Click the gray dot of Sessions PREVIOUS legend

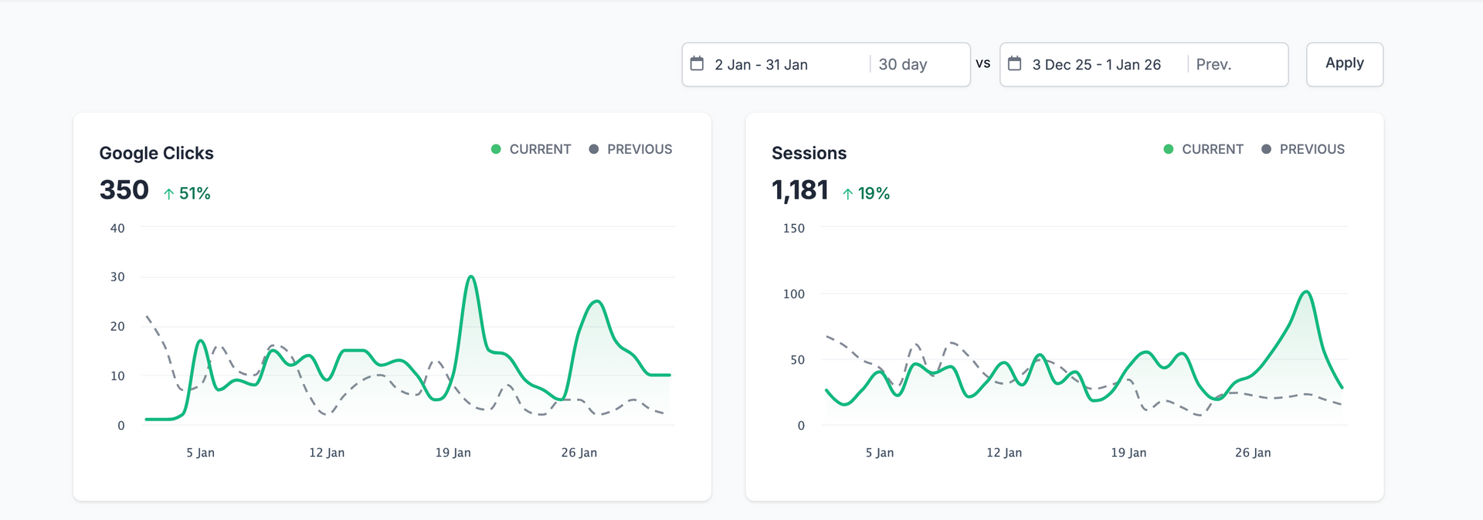(1266, 149)
